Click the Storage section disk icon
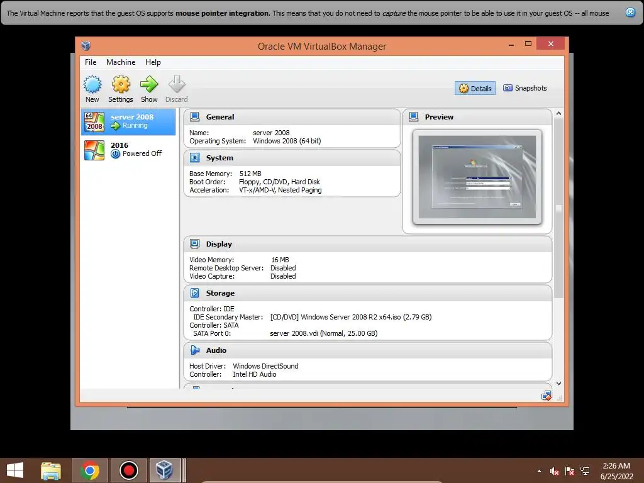Screen dimensions: 644x483 pos(195,293)
